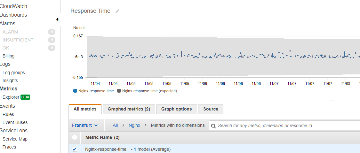This screenshot has height=153, width=360.
Task: Switch to the All metrics tab
Action: coord(85,109)
